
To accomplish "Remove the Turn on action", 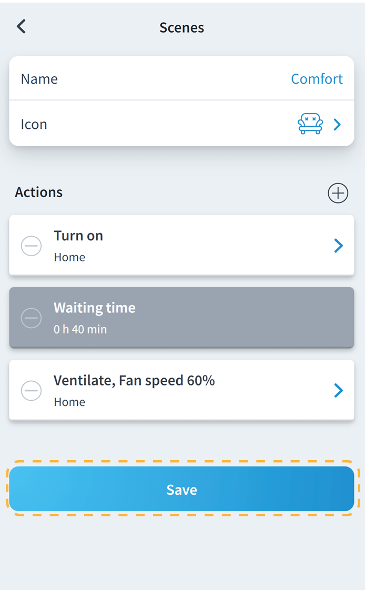I will pos(31,246).
